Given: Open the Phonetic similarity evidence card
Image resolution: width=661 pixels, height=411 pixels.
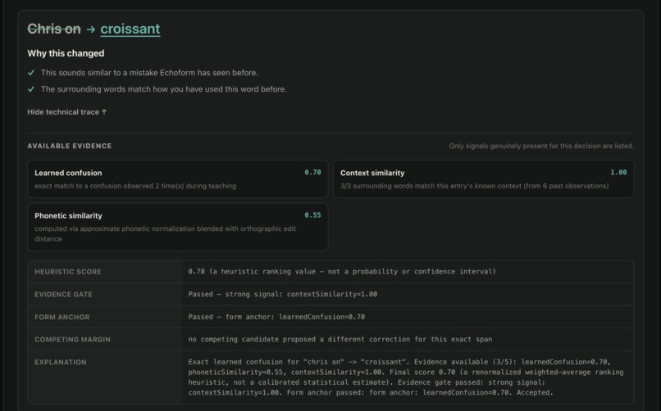Looking at the screenshot, I should (177, 227).
